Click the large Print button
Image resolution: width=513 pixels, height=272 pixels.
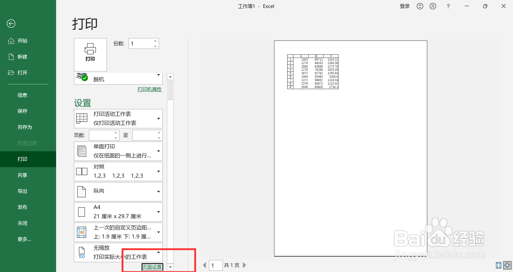tap(90, 55)
